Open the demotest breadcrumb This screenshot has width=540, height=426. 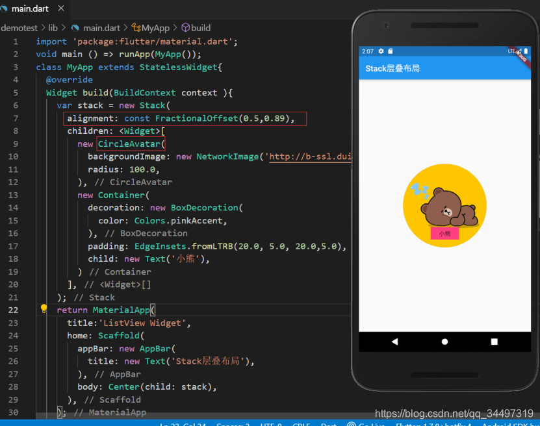point(19,28)
